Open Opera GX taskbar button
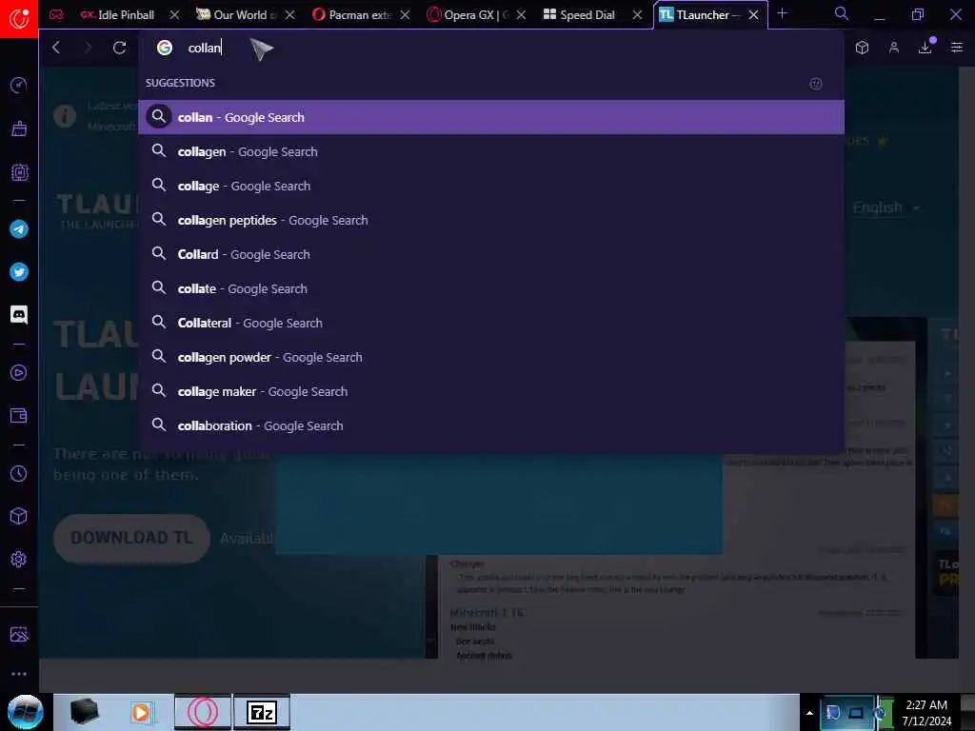 (203, 712)
